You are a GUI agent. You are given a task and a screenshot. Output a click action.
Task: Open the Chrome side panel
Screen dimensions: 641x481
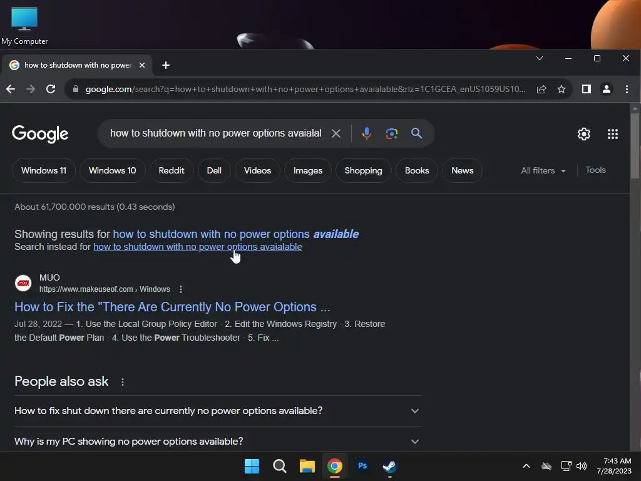[586, 89]
